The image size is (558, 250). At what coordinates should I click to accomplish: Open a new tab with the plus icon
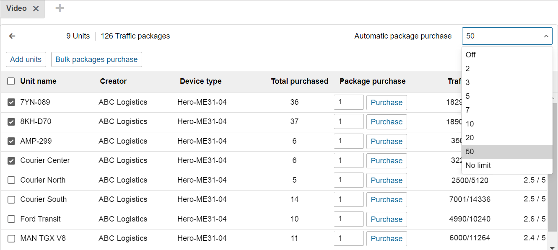(59, 8)
